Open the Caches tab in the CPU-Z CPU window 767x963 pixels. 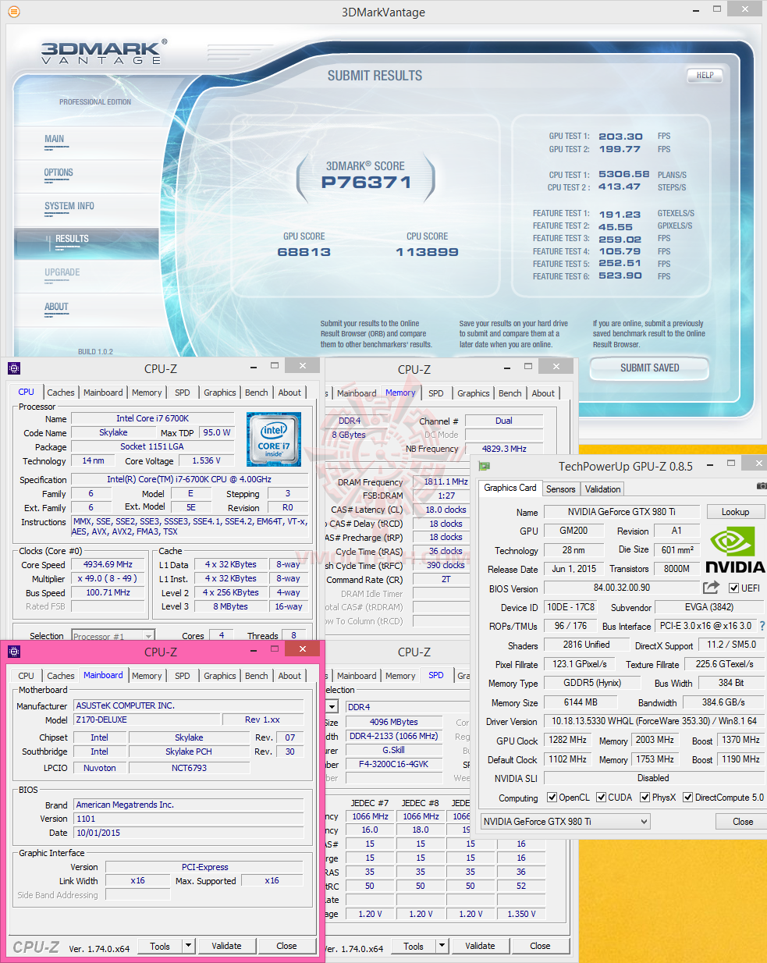point(60,393)
